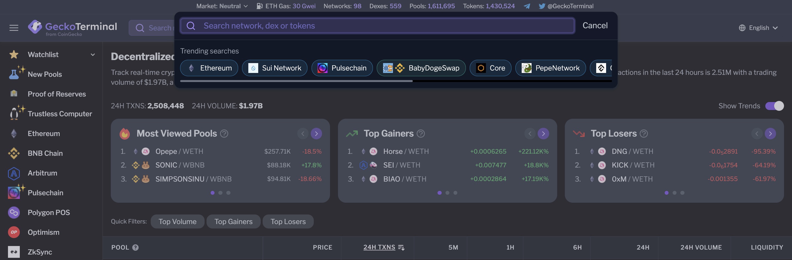Screen dimensions: 792x260
Task: Click the ZkSync logo icon
Action: coord(14,252)
